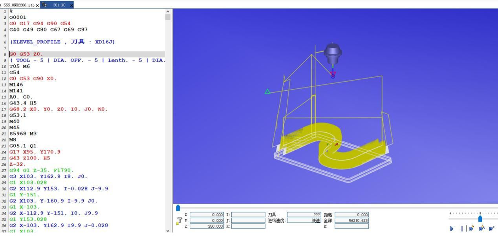The image size is (498, 236).
Task: Start the toolpath simulation playback
Action: click(452, 229)
